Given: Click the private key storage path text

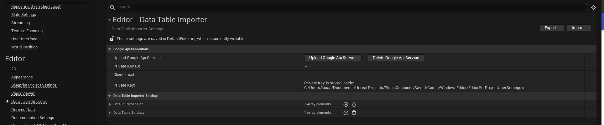Looking at the screenshot, I should coord(415,85).
